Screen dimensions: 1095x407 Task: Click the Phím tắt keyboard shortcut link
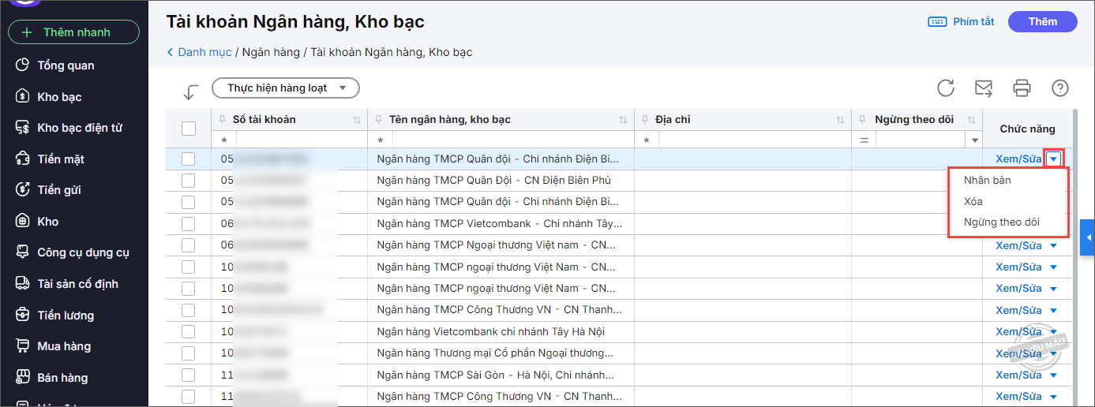961,22
